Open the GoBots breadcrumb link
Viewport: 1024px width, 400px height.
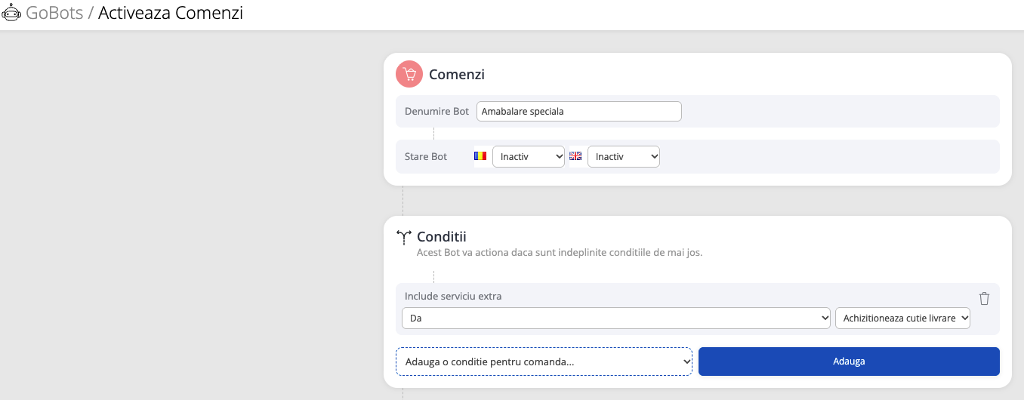click(54, 13)
